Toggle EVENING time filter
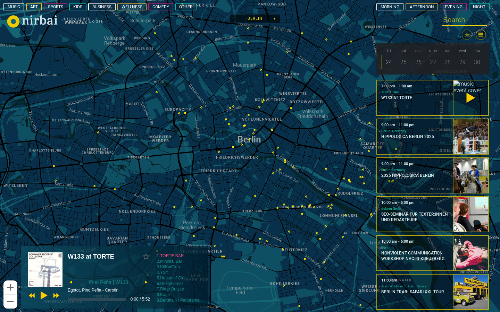Viewport: 500px width, 312px height. (454, 7)
